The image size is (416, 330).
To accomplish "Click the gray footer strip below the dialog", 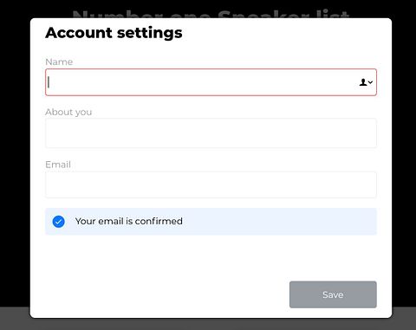I will point(208,324).
